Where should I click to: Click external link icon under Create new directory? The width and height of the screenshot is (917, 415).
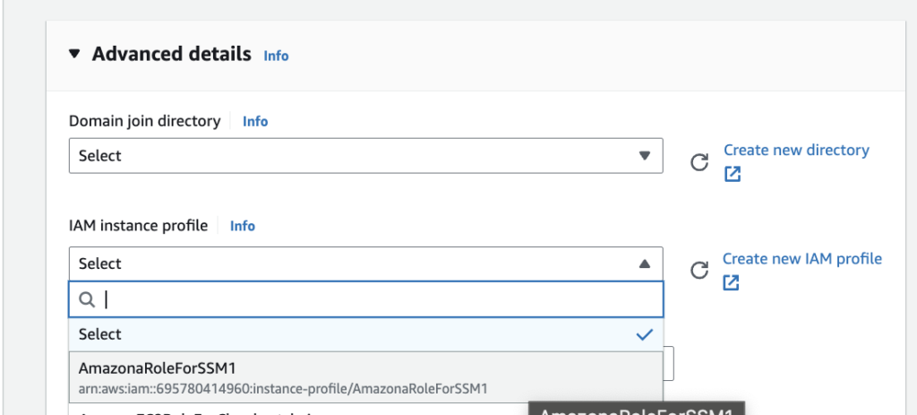point(733,174)
